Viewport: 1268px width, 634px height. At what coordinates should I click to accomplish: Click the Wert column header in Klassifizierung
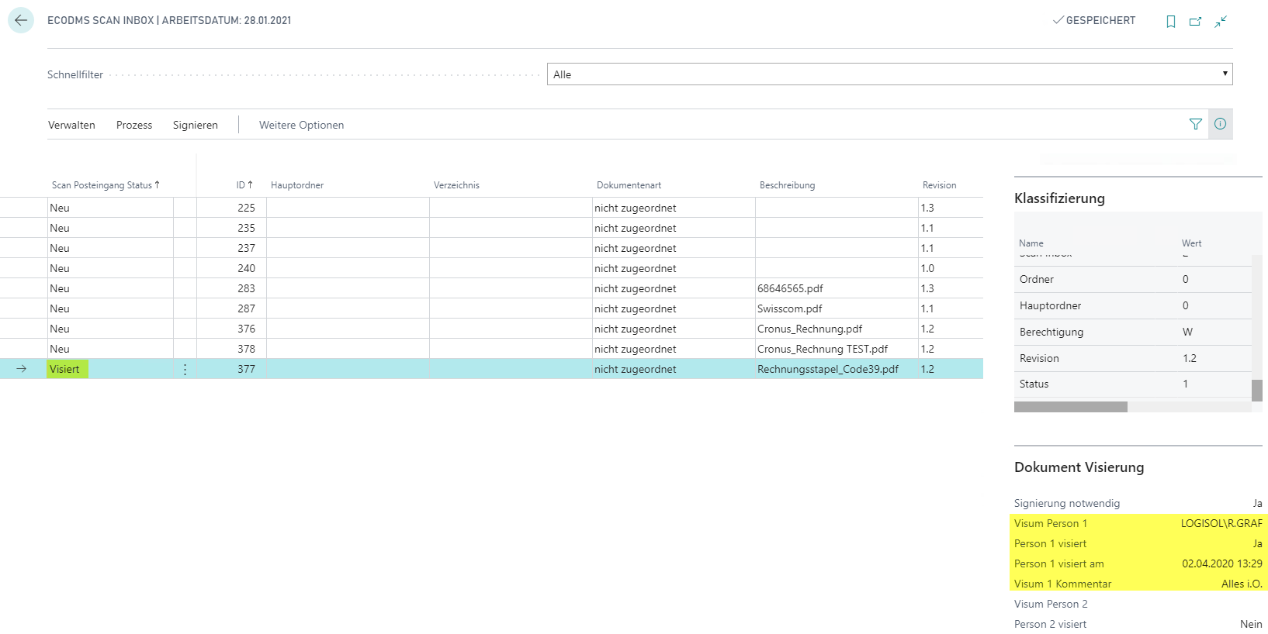point(1191,243)
